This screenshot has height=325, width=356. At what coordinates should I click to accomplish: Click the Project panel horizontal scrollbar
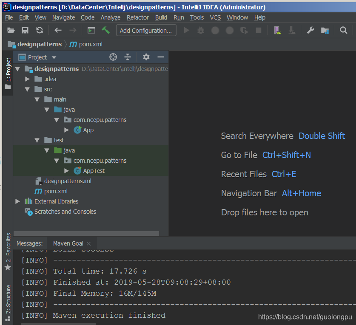(86, 233)
